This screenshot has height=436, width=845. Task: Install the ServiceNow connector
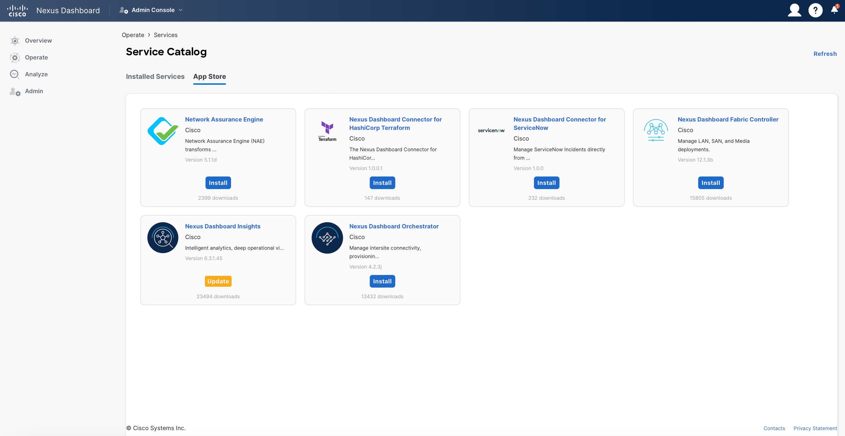547,183
